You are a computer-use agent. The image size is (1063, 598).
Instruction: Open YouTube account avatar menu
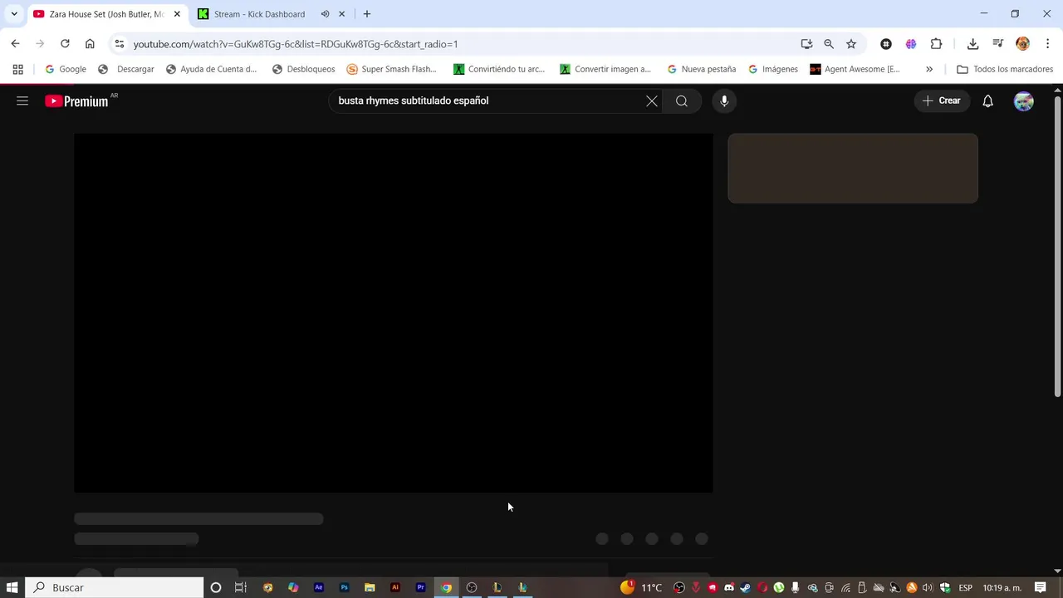pyautogui.click(x=1024, y=100)
